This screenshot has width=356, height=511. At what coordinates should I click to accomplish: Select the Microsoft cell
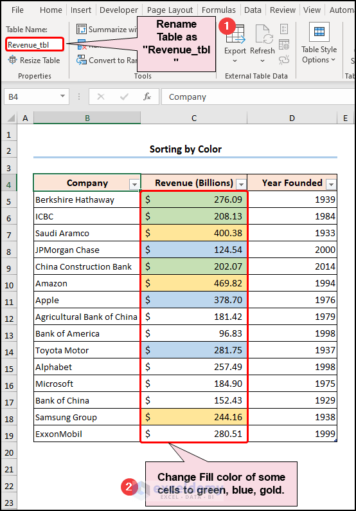(87, 384)
